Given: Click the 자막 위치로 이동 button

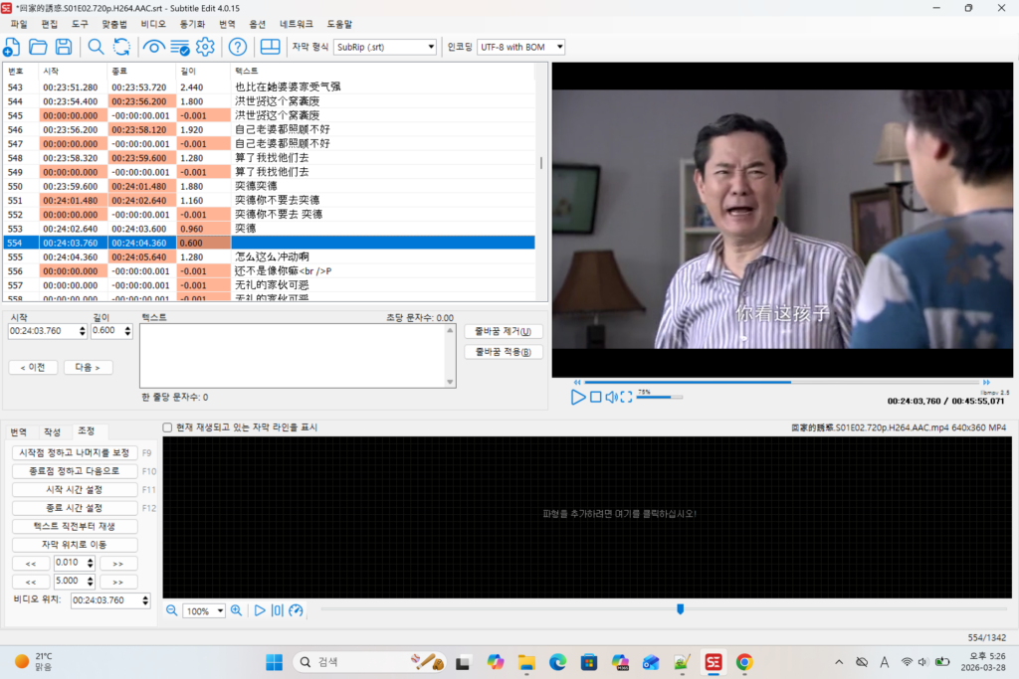Looking at the screenshot, I should click(75, 545).
